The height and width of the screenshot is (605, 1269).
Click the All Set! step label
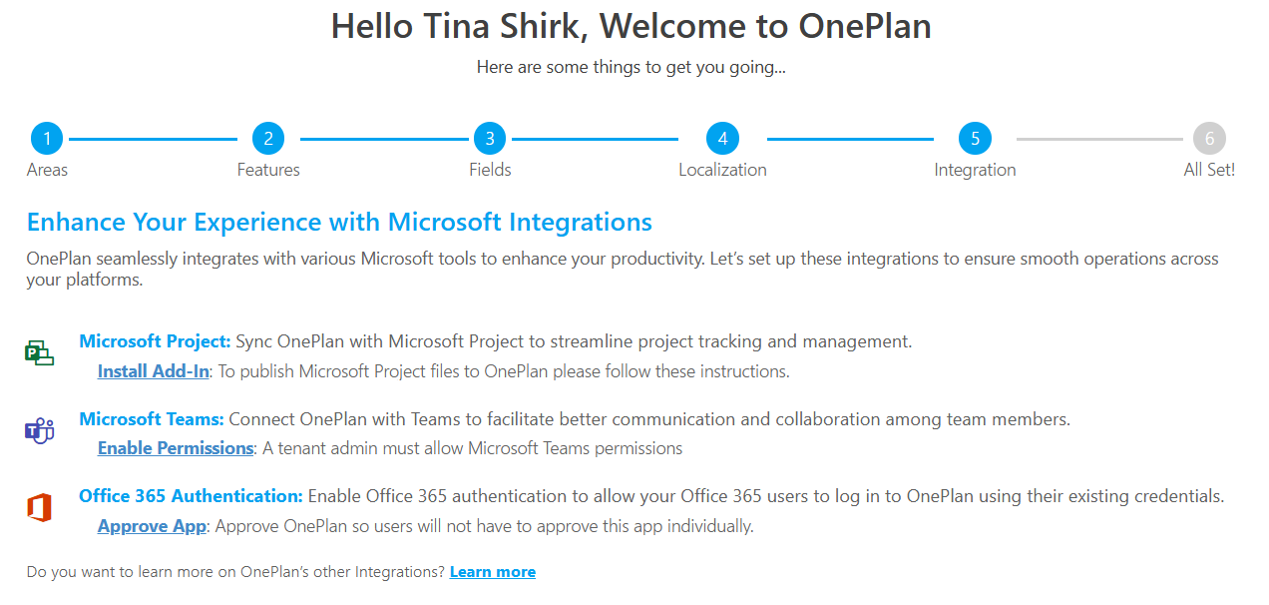[x=1209, y=170]
